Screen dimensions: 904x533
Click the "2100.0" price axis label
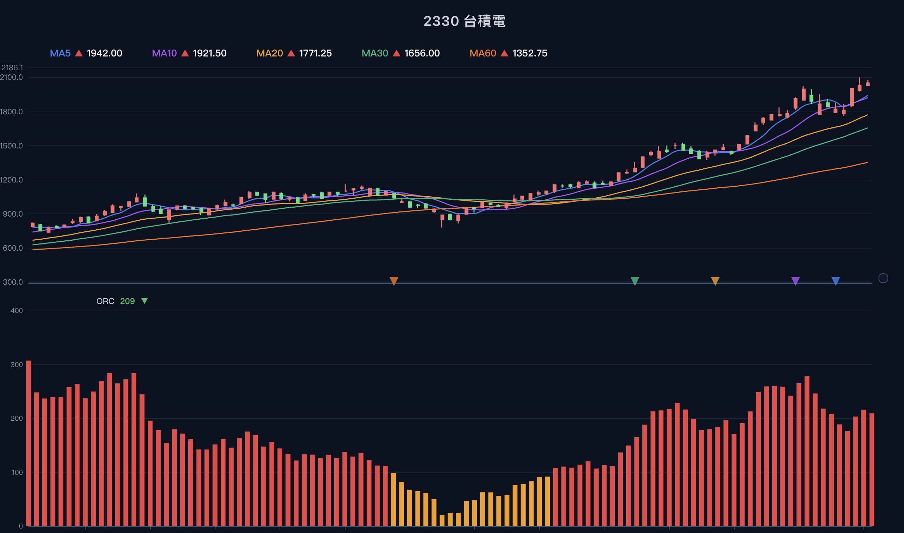click(11, 77)
